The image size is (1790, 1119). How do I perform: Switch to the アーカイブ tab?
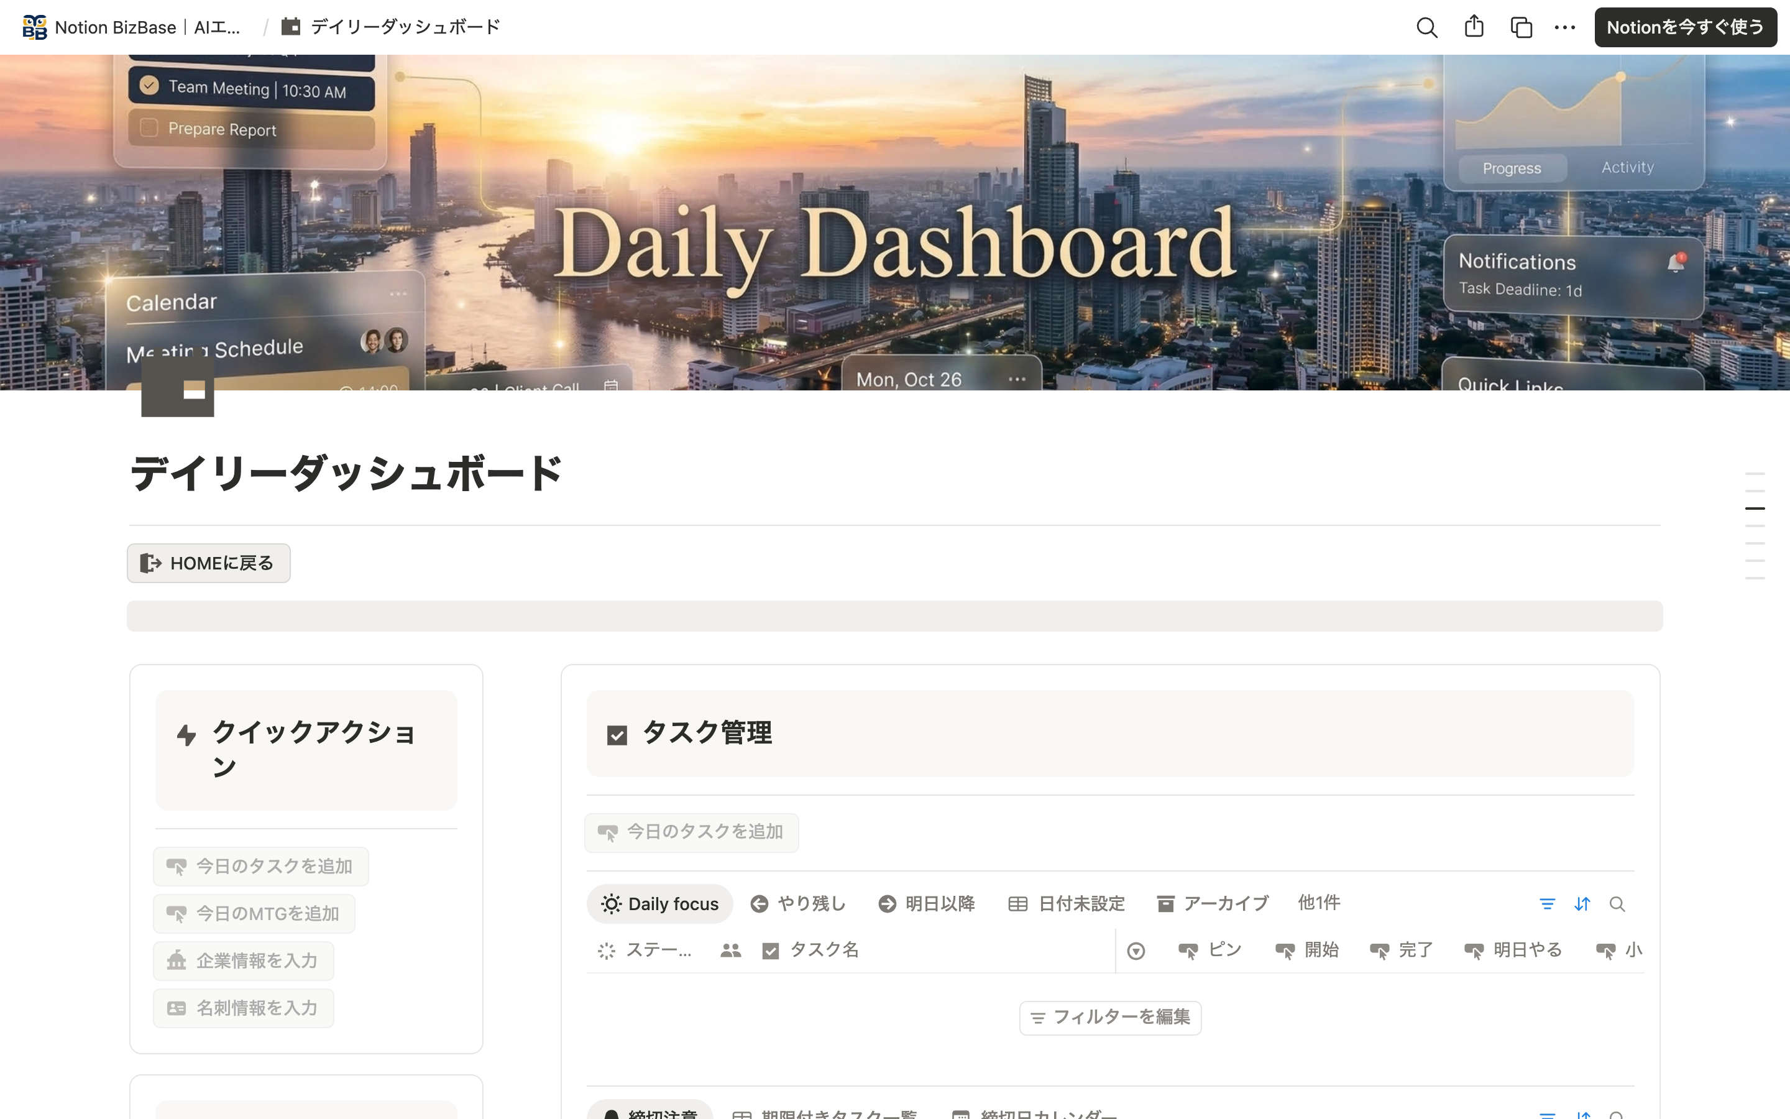(x=1213, y=904)
